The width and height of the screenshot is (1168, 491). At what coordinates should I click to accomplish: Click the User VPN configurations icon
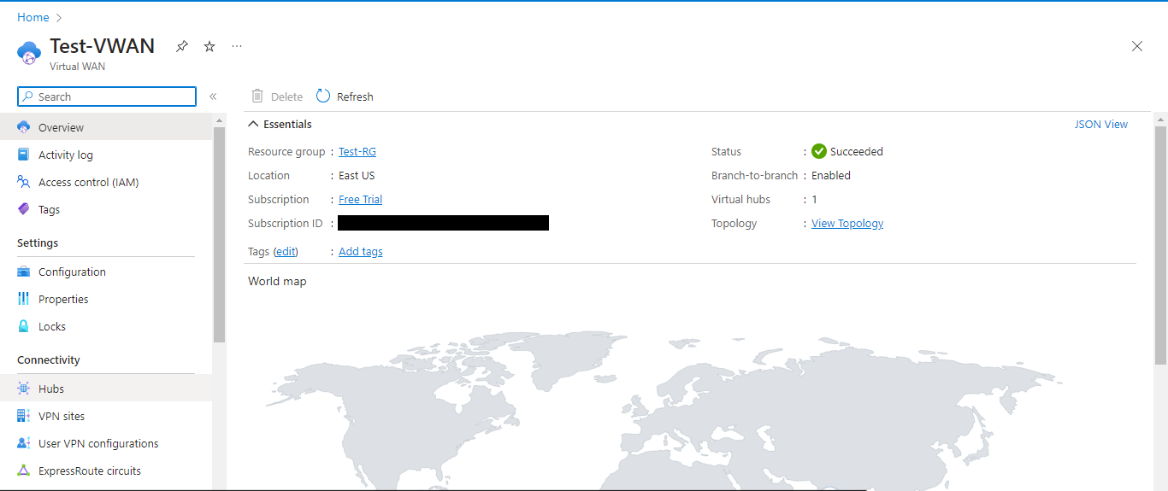pyautogui.click(x=24, y=443)
